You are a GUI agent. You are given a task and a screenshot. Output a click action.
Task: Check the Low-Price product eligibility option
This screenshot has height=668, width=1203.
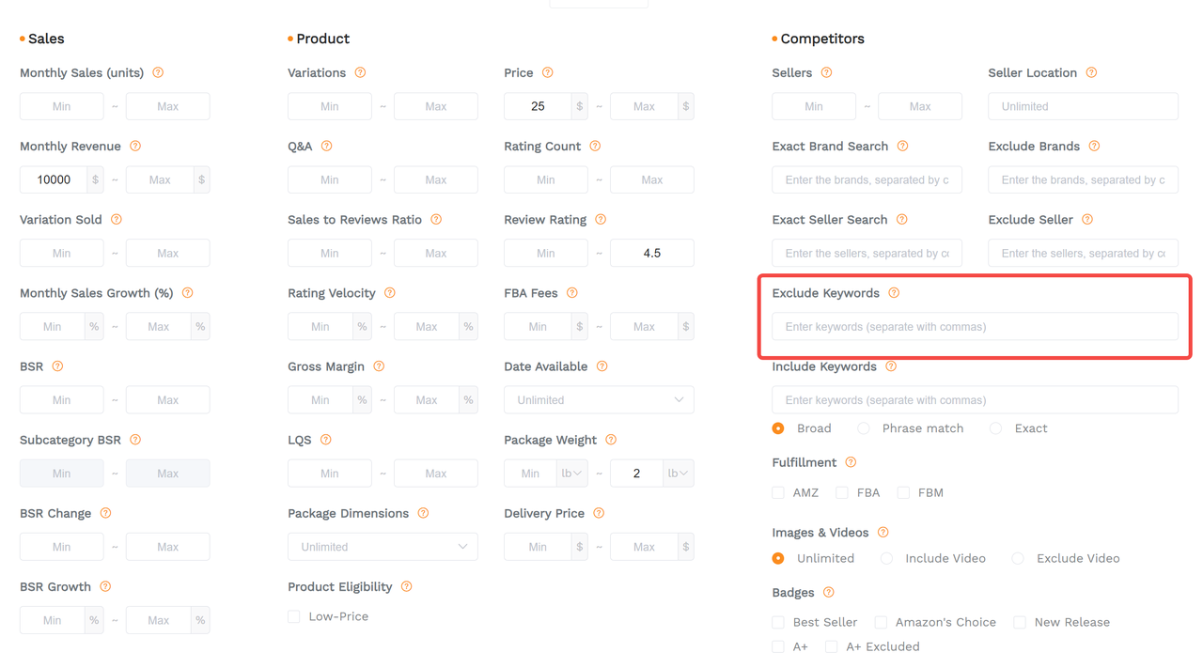point(293,616)
